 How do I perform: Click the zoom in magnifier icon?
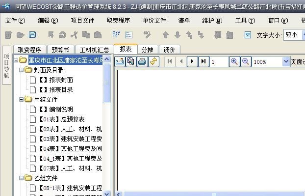[234, 61]
